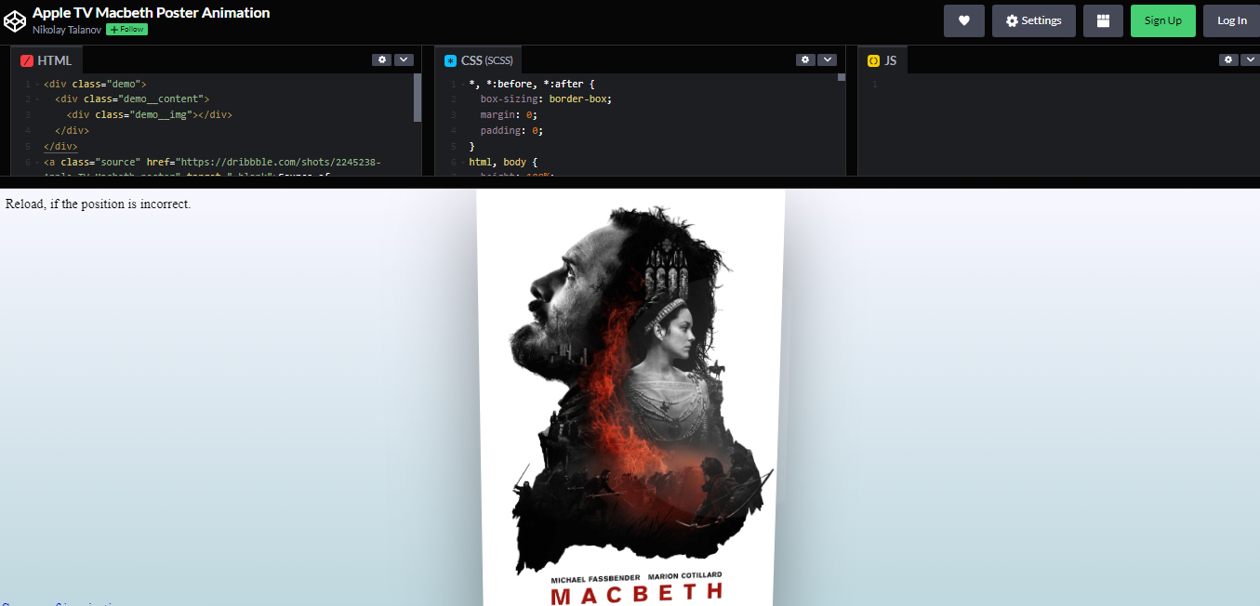
Task: Click the code line '<div class="demo">'
Action: click(x=95, y=84)
